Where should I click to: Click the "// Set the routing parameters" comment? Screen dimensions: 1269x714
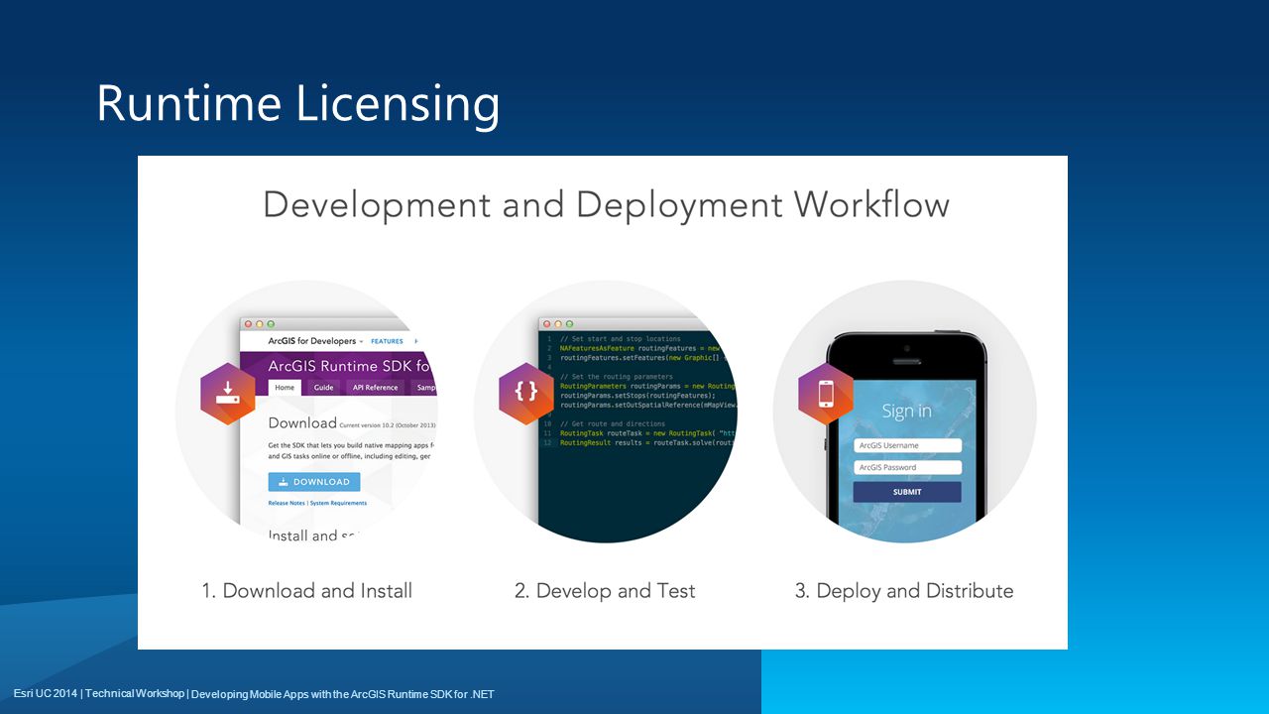point(617,377)
